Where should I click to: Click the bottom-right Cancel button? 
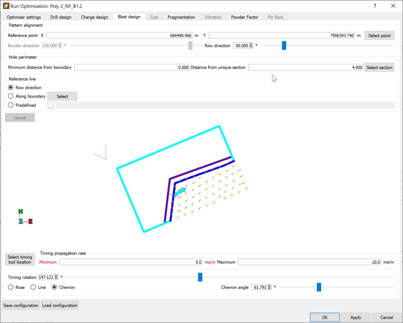click(x=386, y=317)
